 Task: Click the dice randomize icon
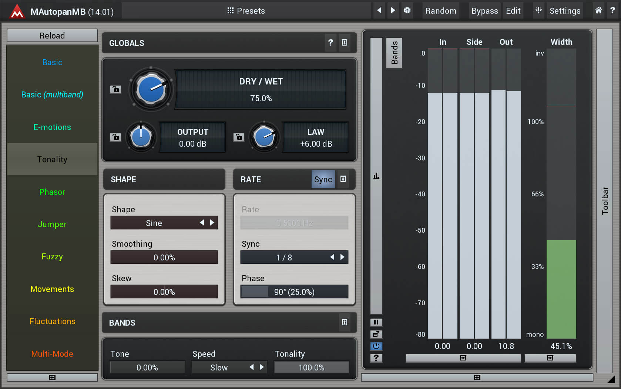407,10
